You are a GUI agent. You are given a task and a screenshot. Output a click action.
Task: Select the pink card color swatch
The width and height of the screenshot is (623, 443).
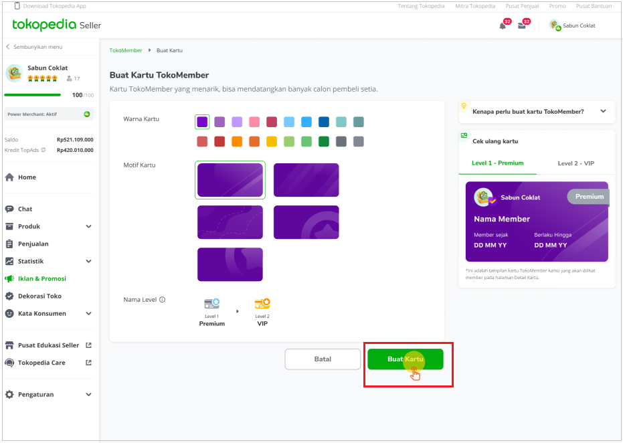(x=254, y=122)
